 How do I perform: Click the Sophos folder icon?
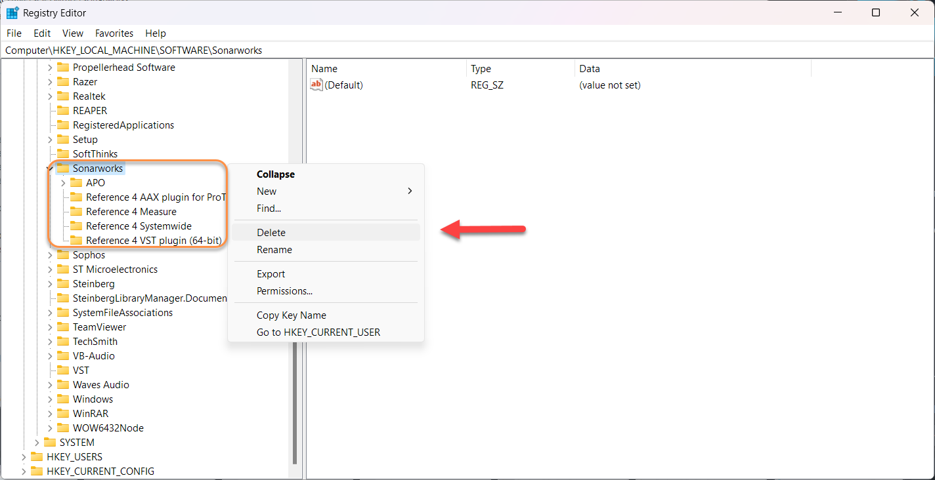pos(63,254)
